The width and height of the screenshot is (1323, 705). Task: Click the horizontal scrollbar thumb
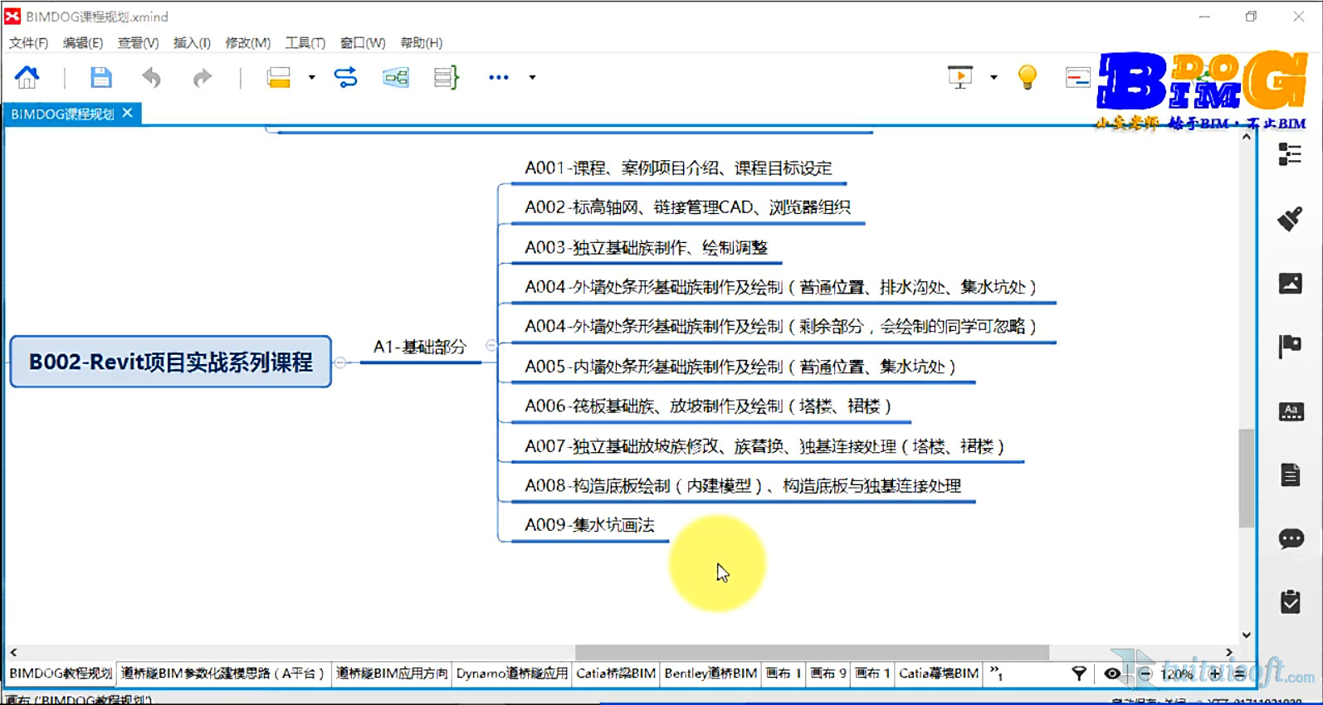(812, 652)
